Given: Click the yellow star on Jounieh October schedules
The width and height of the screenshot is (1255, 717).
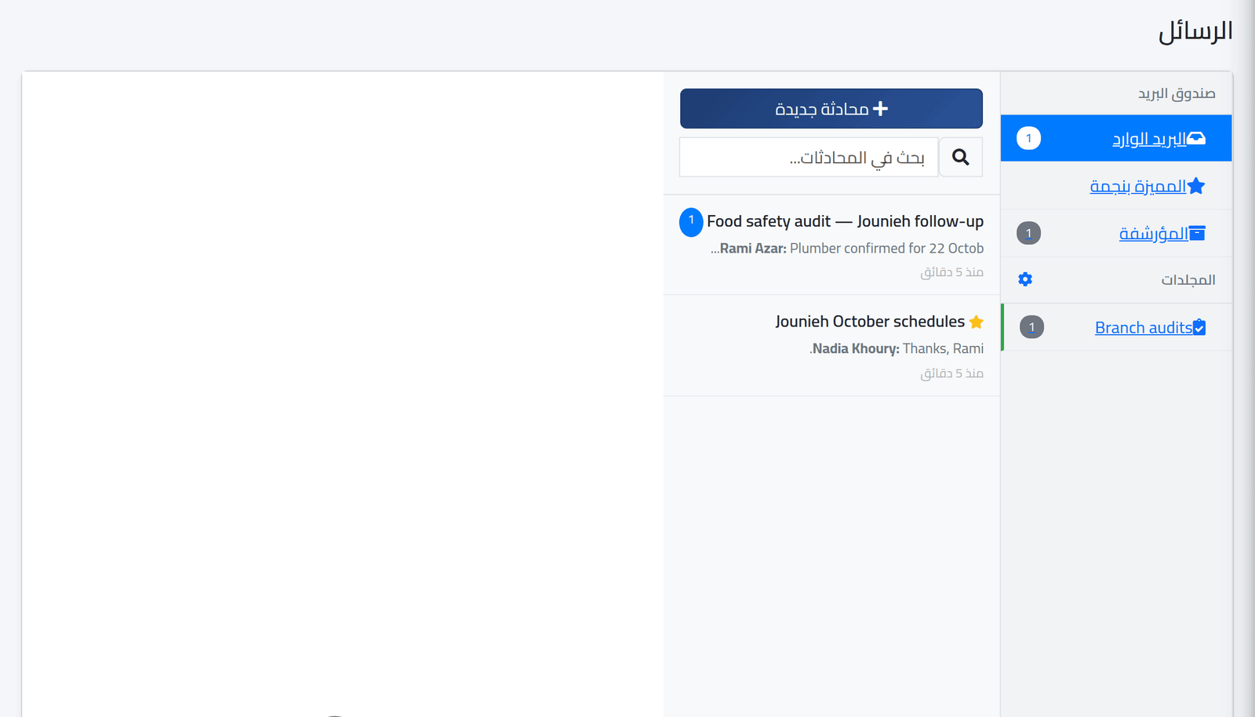Looking at the screenshot, I should tap(977, 322).
